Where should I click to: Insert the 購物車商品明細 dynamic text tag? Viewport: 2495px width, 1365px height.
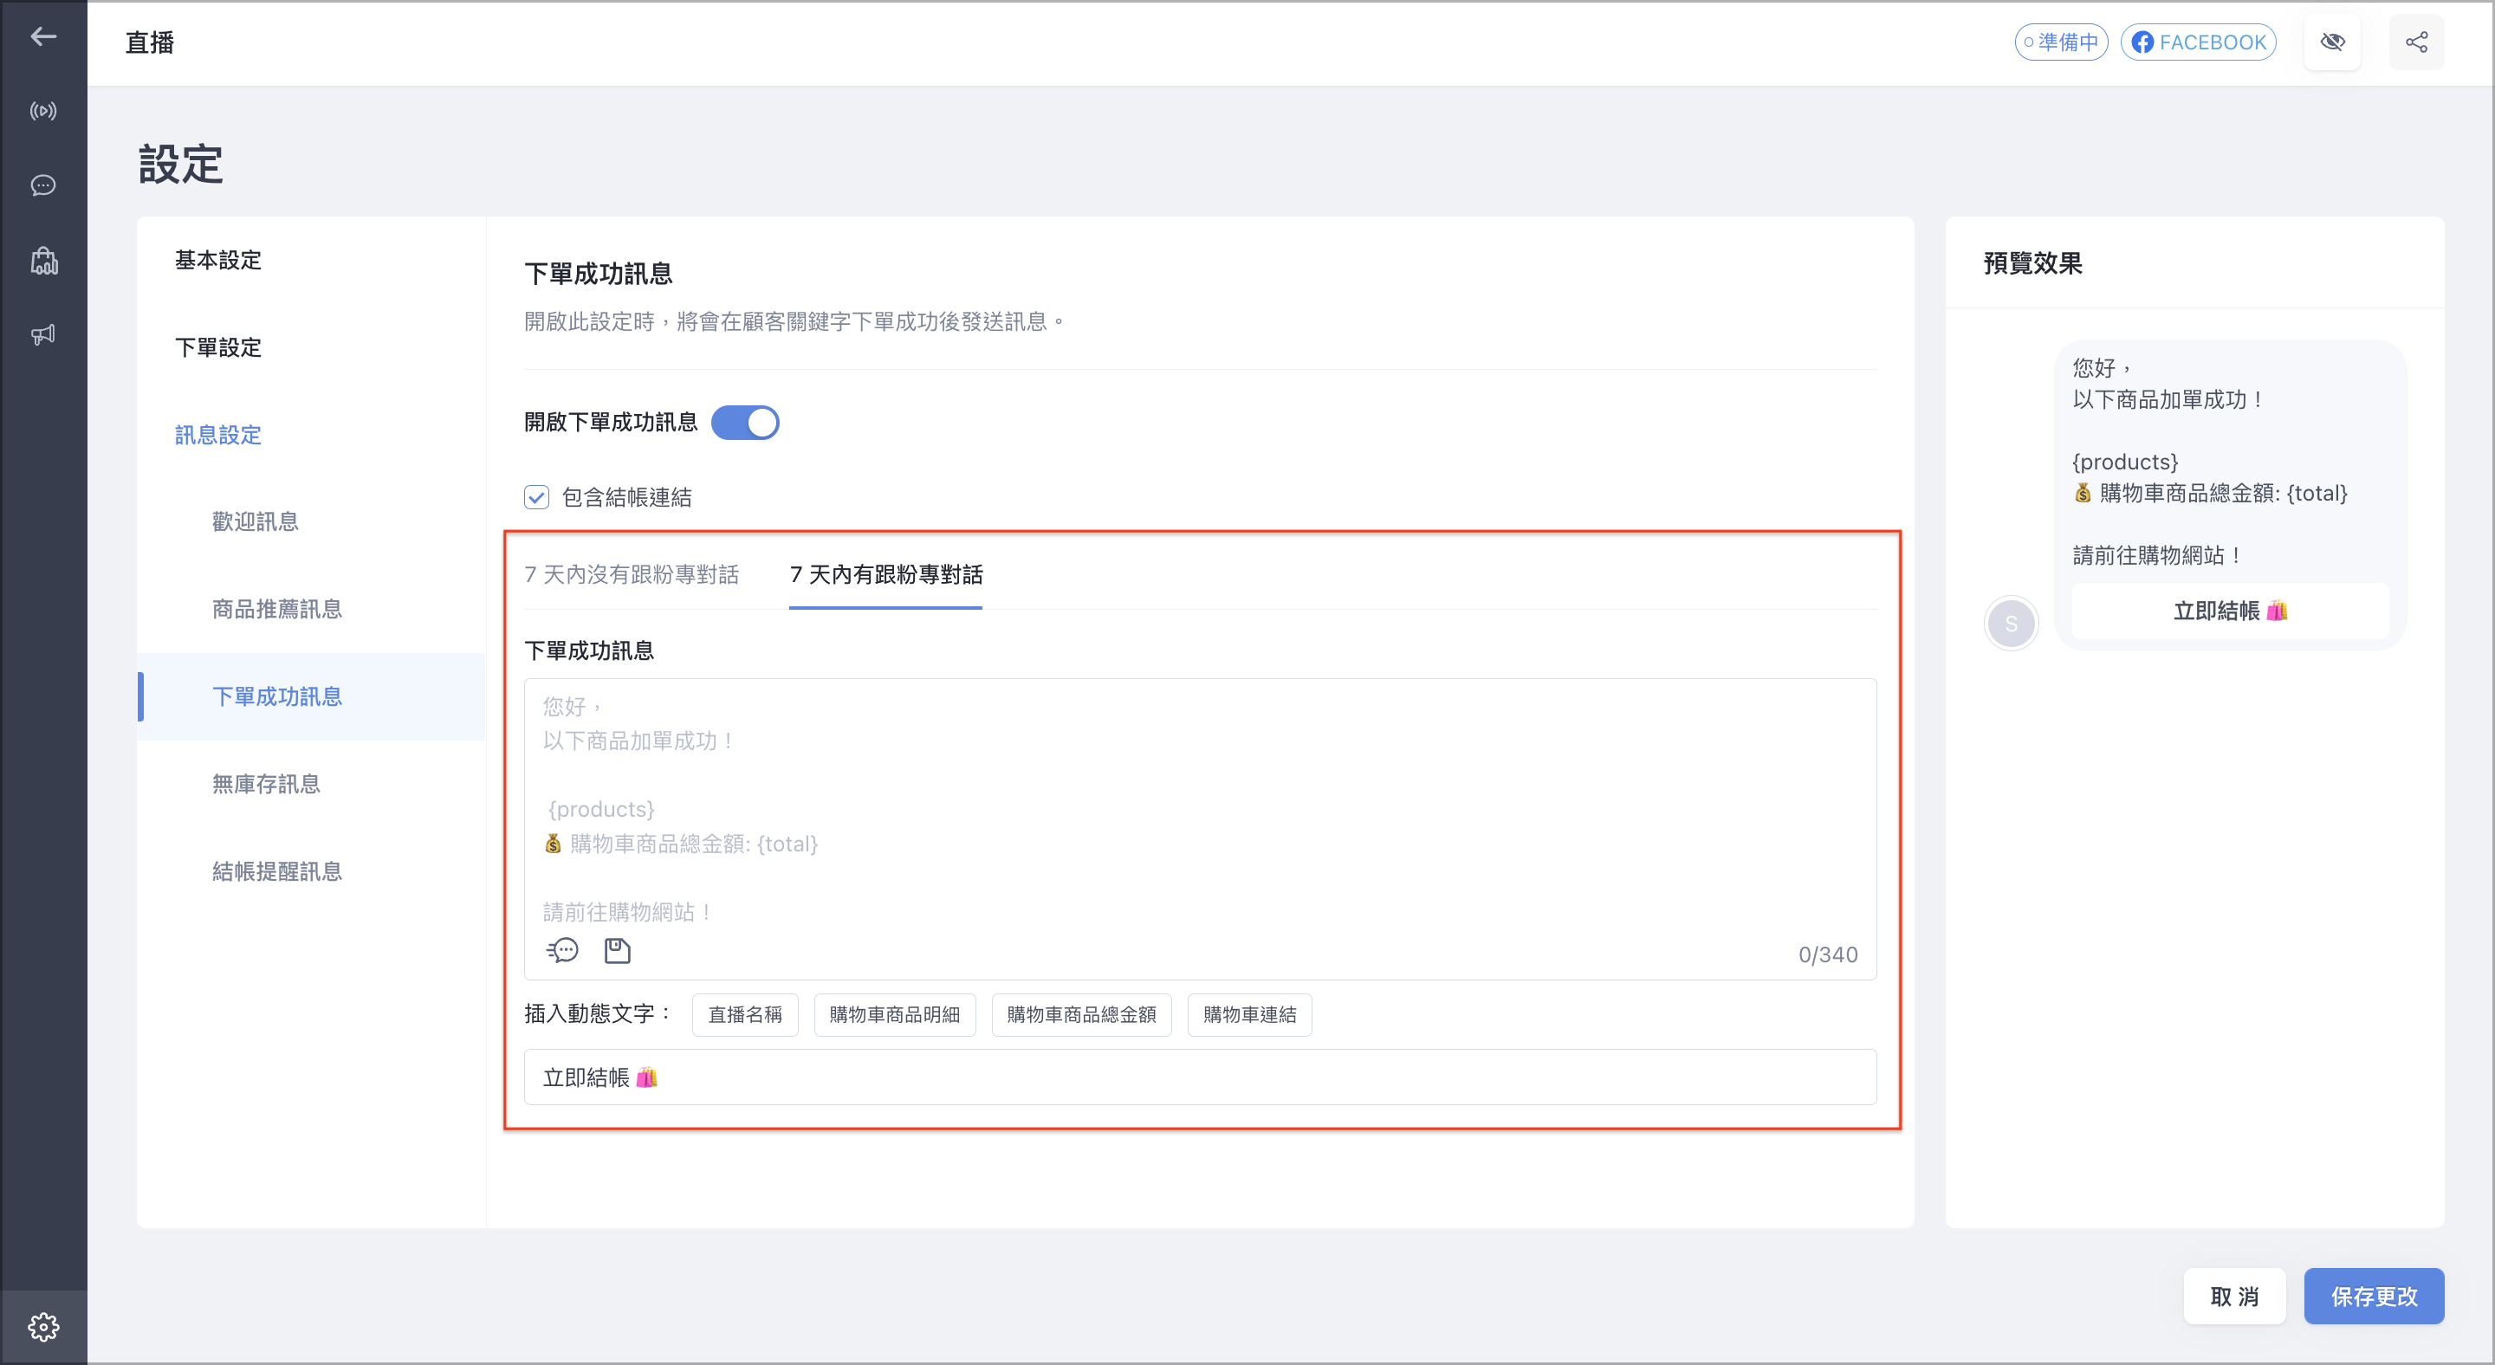tap(894, 1013)
